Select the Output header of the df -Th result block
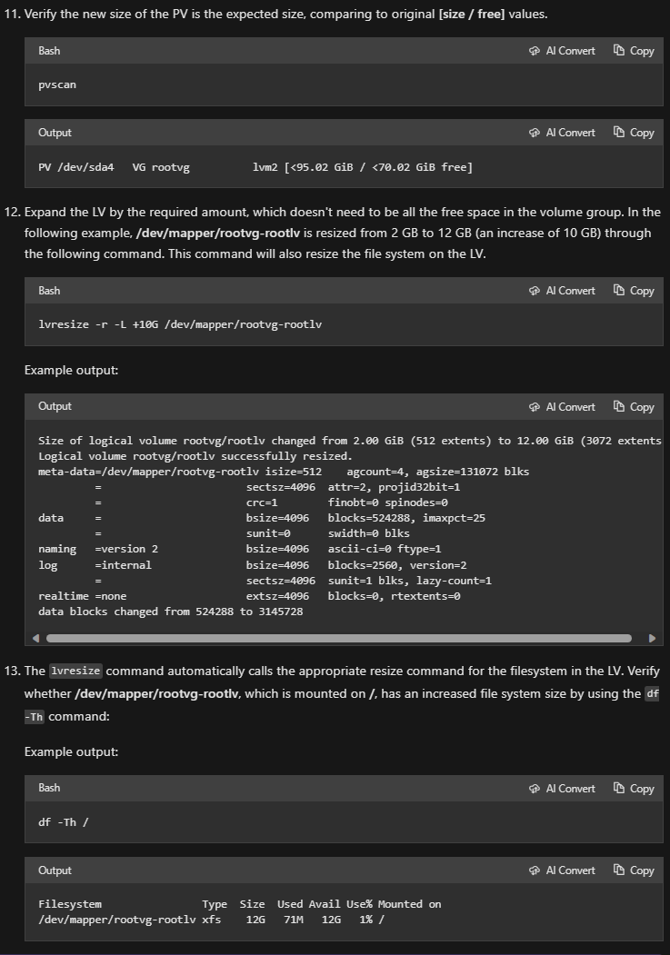 coord(55,870)
